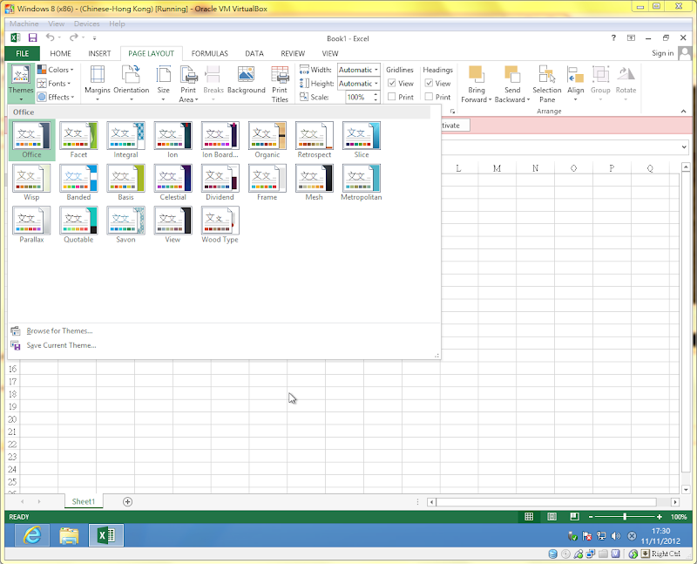Open the Orientation options

132,83
